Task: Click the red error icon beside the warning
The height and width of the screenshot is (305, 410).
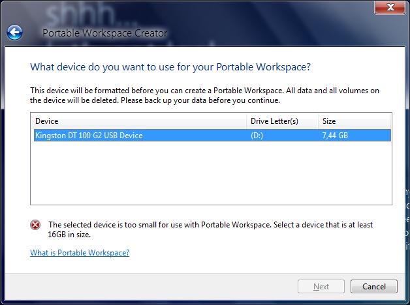Action: (35, 225)
